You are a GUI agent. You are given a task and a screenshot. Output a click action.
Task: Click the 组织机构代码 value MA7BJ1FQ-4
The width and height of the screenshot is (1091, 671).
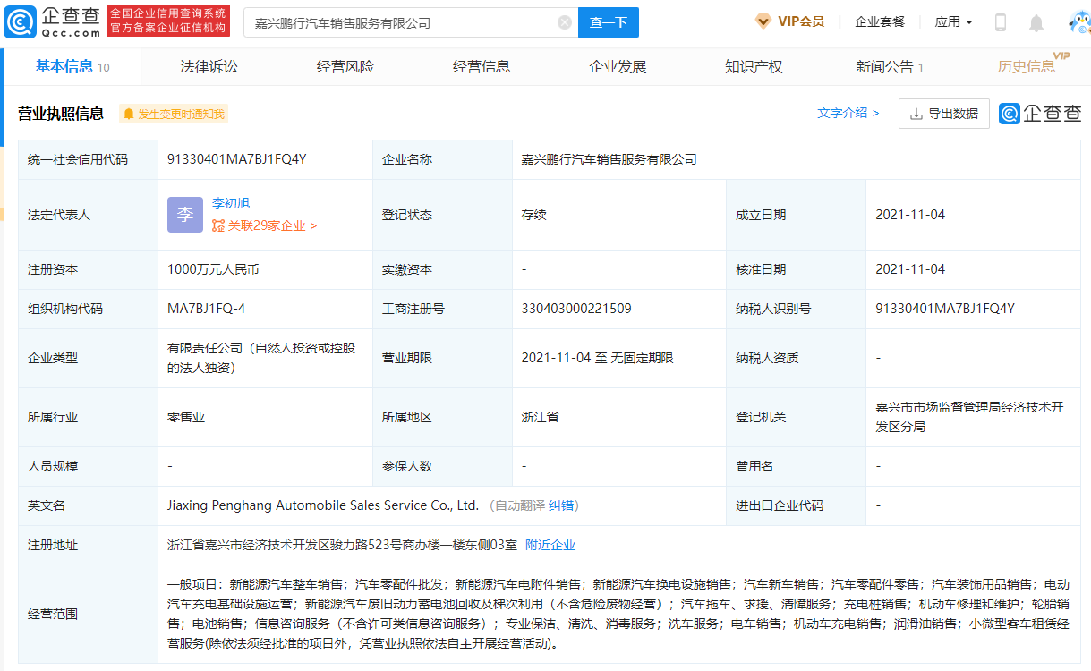click(206, 309)
